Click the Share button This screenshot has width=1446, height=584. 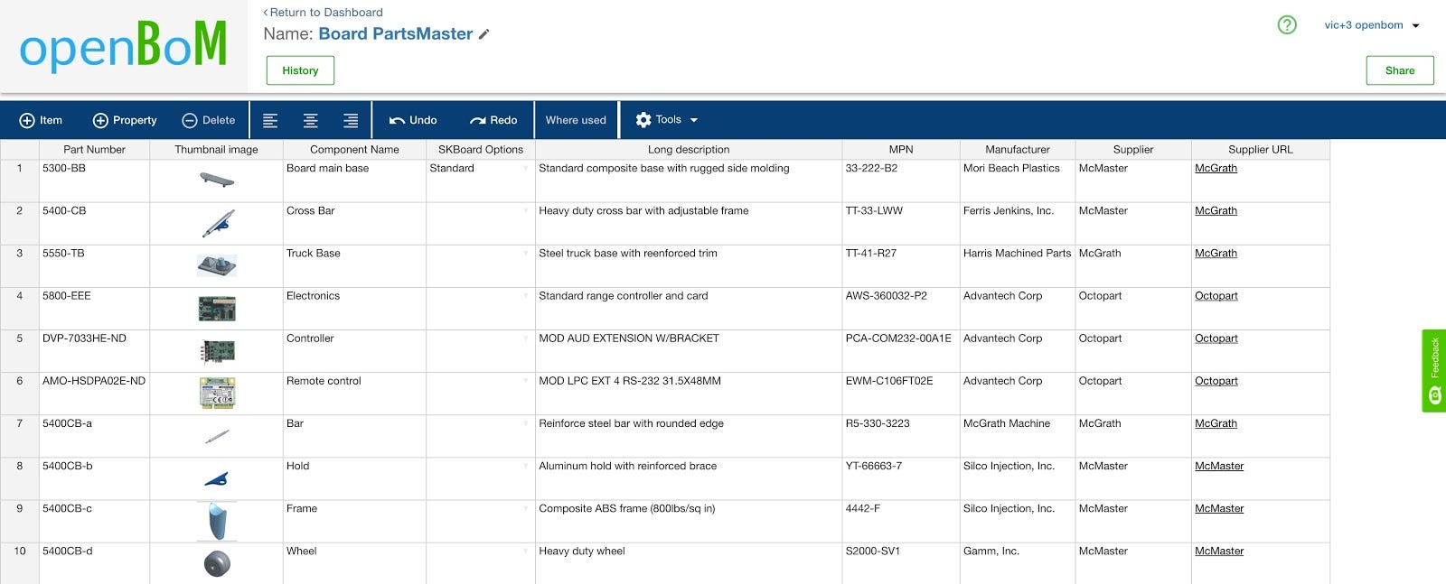tap(1400, 70)
